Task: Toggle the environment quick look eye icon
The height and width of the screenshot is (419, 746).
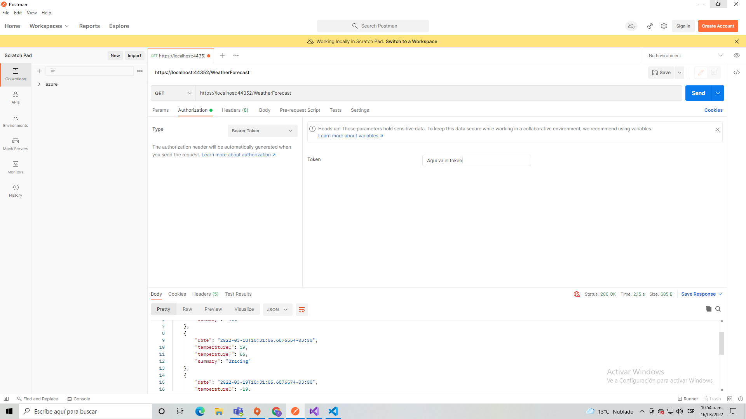Action: [737, 55]
